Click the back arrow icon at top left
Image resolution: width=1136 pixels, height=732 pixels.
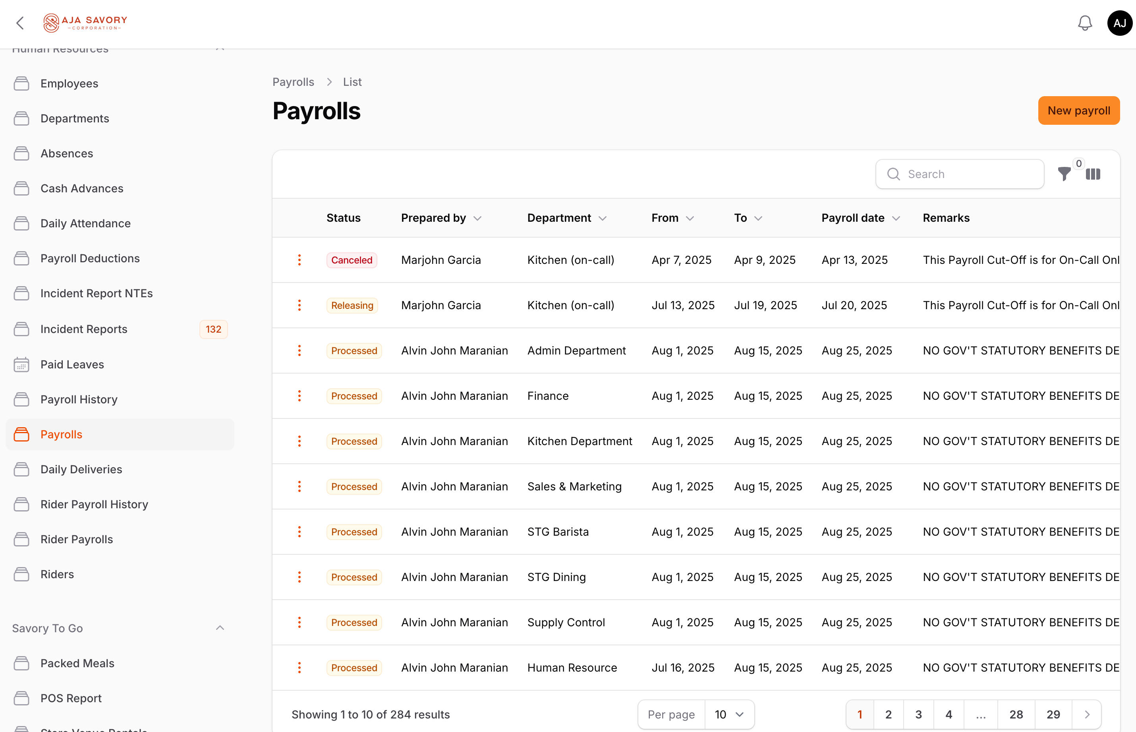click(20, 22)
